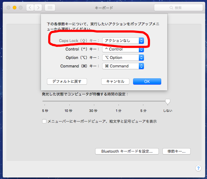Click the 5 分 slider label
207x179 pixels.
pyautogui.click(x=143, y=111)
